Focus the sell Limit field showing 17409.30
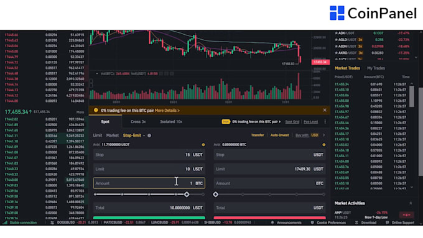The height and width of the screenshot is (238, 423). [269, 169]
